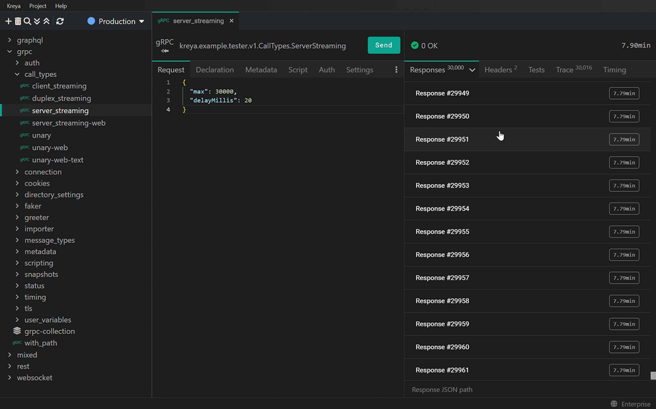Click the plus icon to add new item

coord(9,21)
